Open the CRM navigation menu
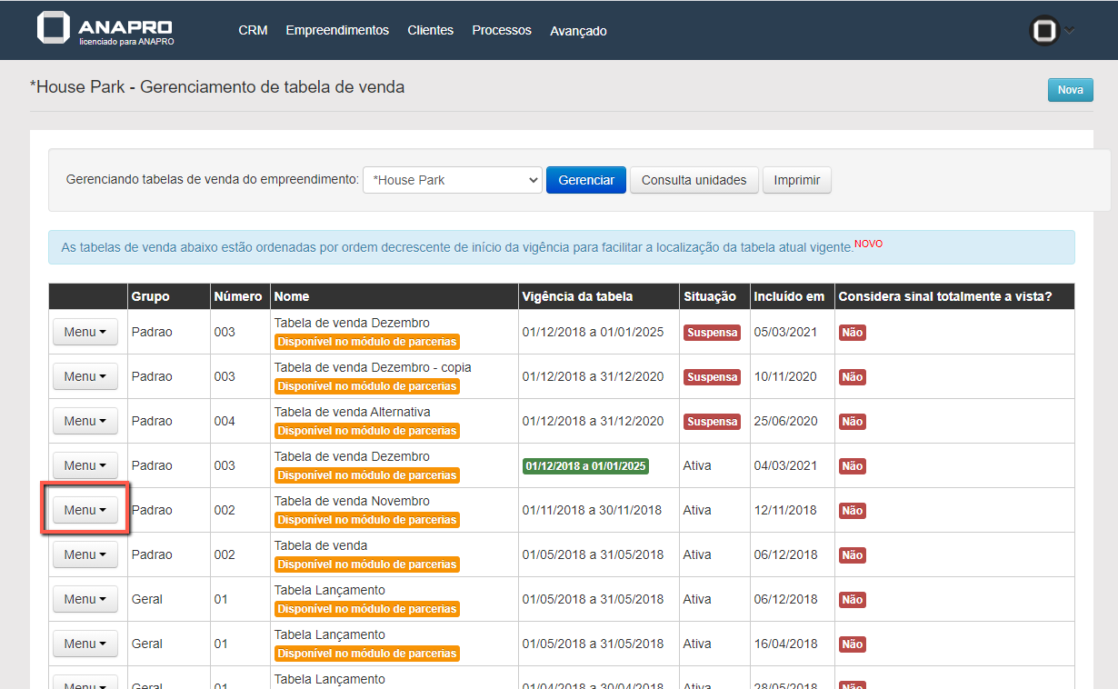1118x689 pixels. (x=253, y=31)
